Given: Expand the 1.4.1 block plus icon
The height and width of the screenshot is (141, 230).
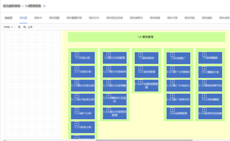Looking at the screenshot, I should (x=172, y=68).
